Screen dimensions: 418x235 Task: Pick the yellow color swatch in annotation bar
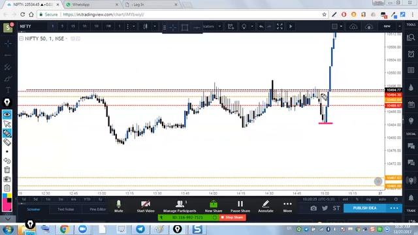pos(9,196)
